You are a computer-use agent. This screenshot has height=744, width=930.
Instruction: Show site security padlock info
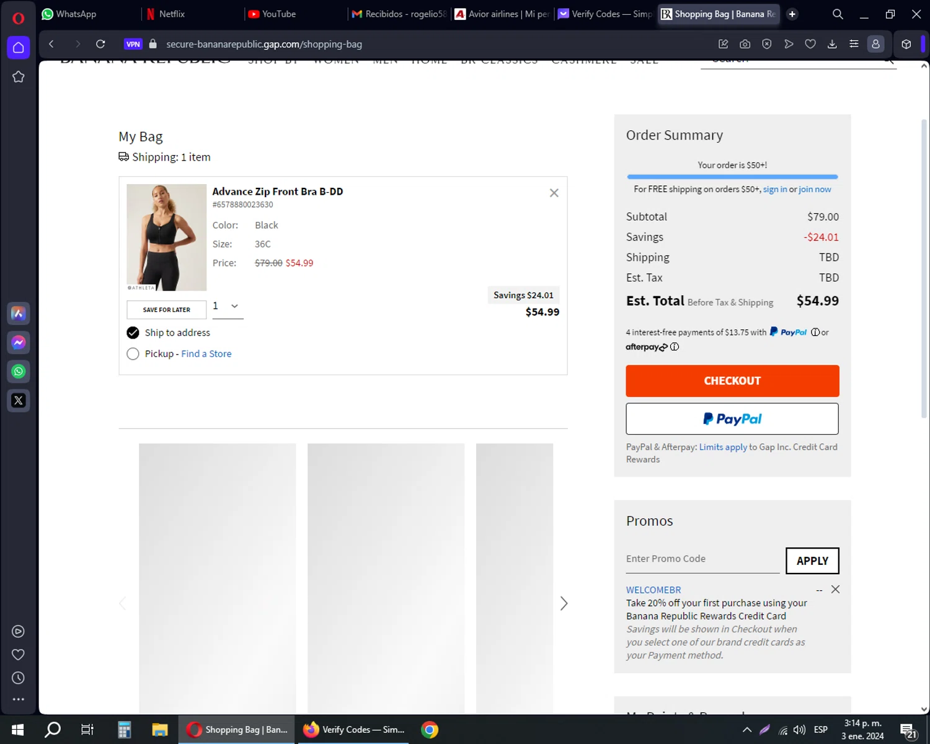click(153, 44)
